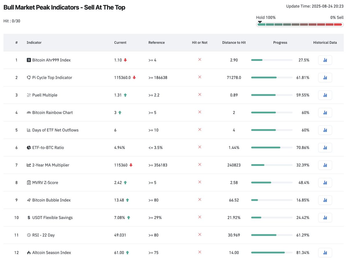
Task: Open USDT Flexible Savings historical chart
Action: pyautogui.click(x=325, y=217)
